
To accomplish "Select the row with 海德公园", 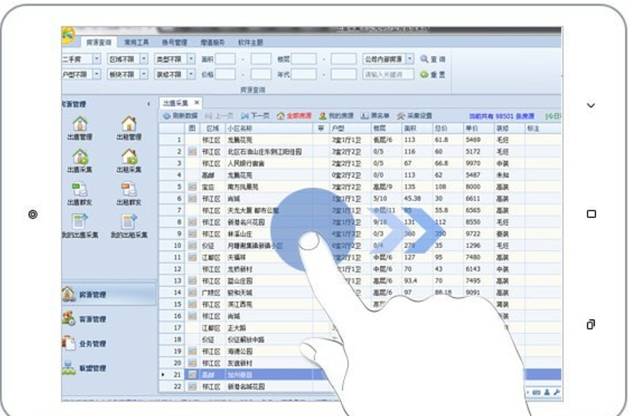I will coord(360,351).
